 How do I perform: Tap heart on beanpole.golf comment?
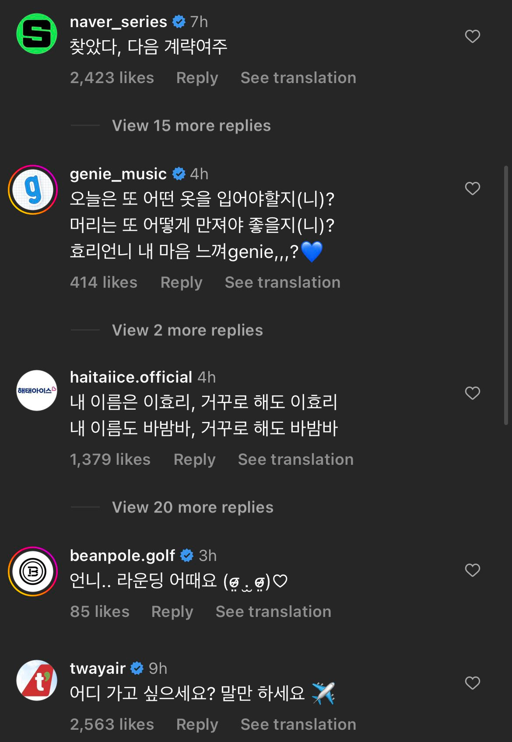point(472,570)
